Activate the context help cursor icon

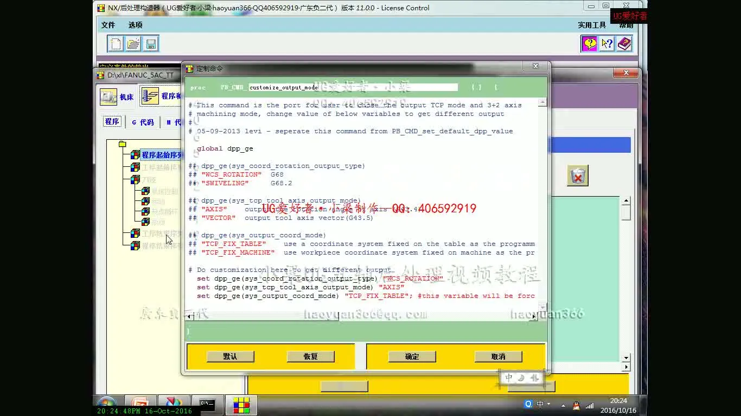click(607, 44)
